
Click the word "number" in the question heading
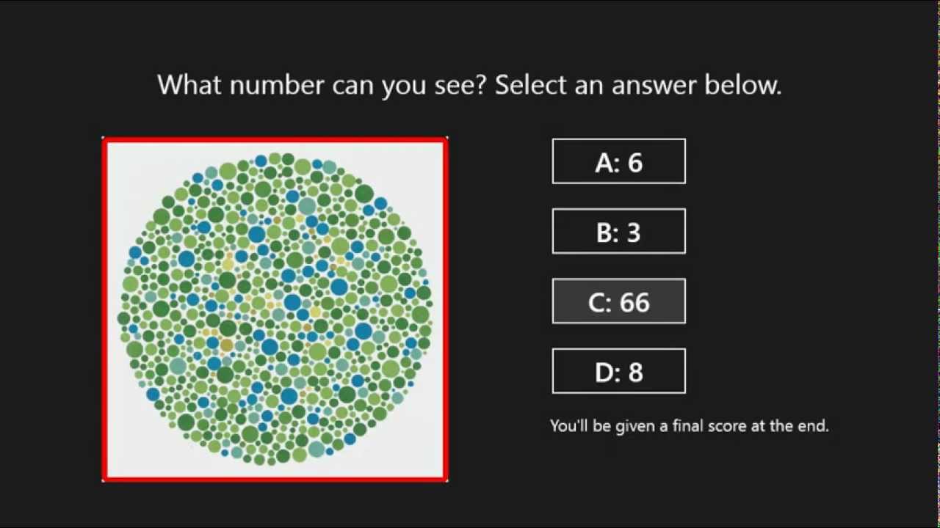[x=277, y=85]
